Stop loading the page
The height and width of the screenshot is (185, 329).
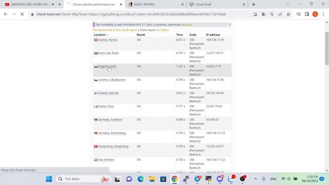[22, 14]
